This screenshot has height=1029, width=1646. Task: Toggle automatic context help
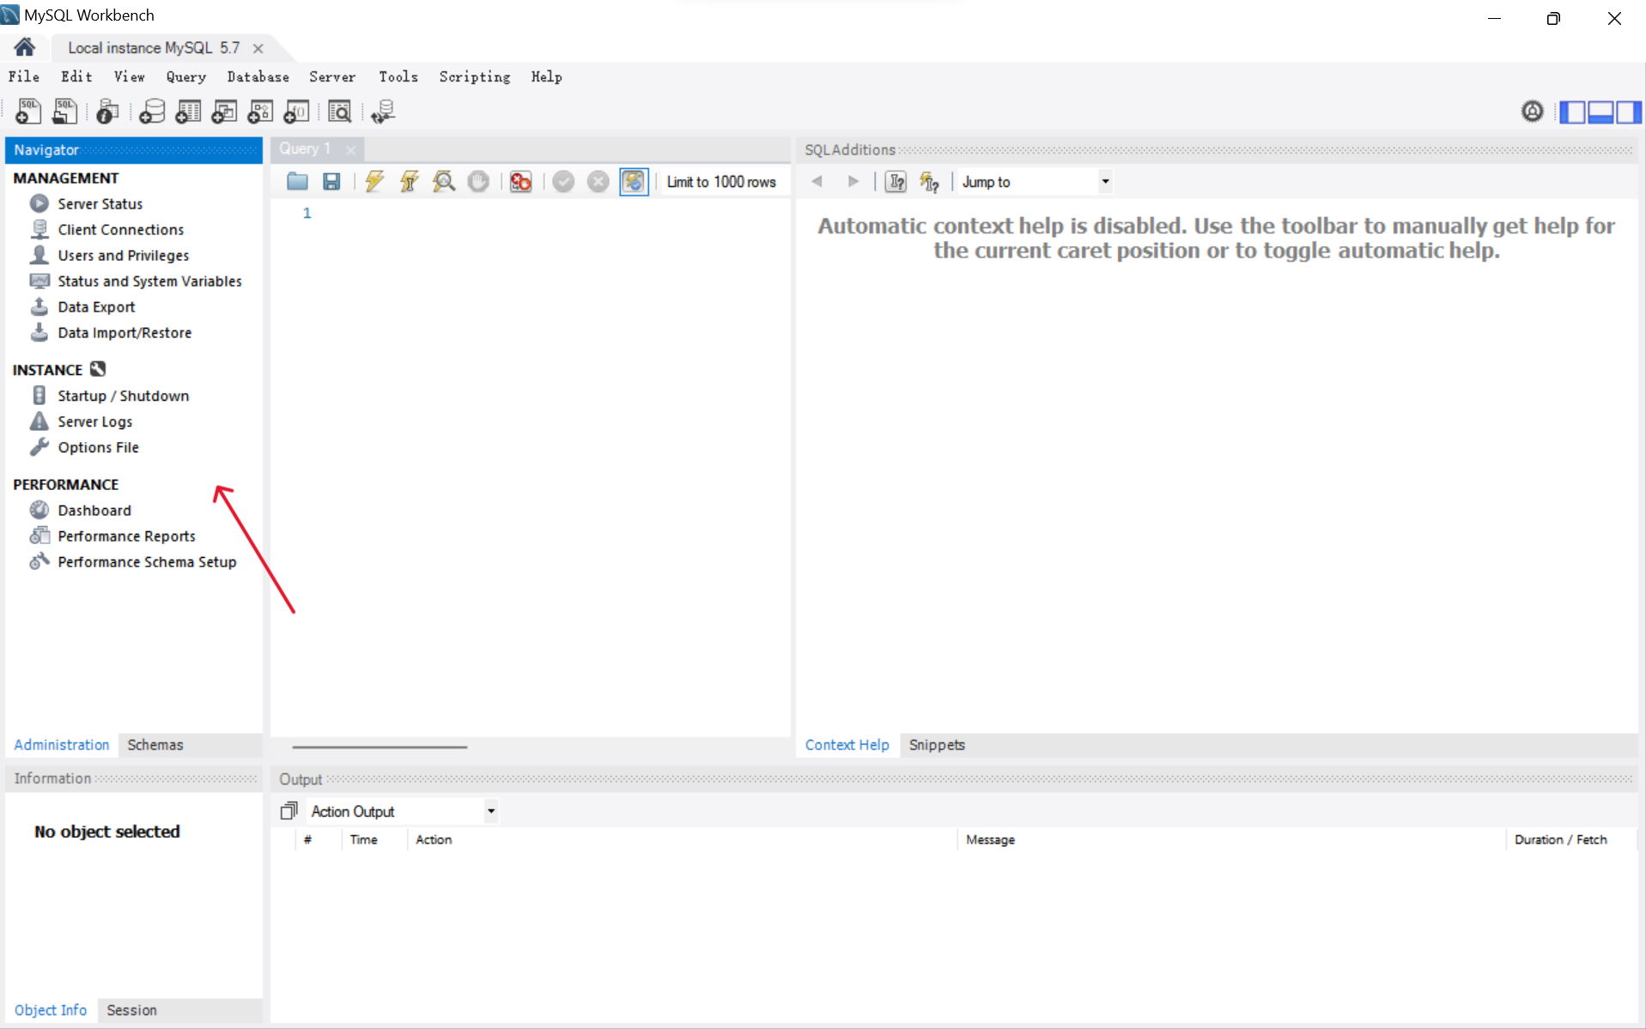point(930,181)
